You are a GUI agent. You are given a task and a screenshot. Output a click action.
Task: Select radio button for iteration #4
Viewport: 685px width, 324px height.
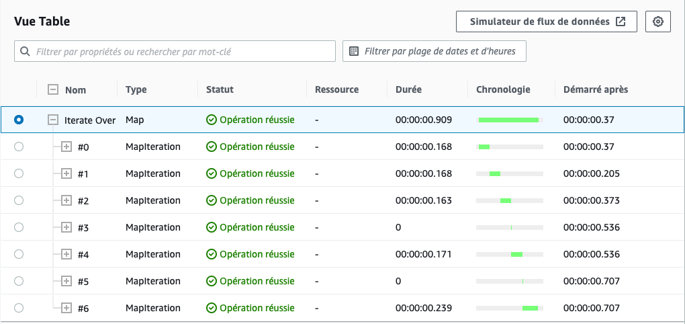pos(19,255)
